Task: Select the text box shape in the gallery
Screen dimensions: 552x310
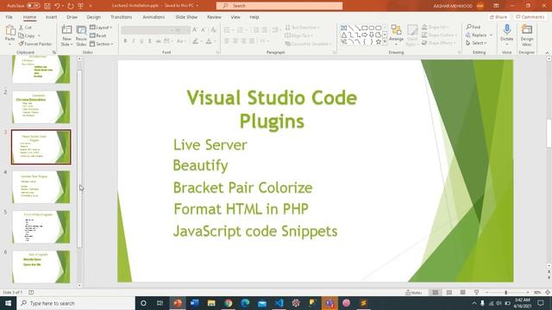Action: (x=344, y=28)
